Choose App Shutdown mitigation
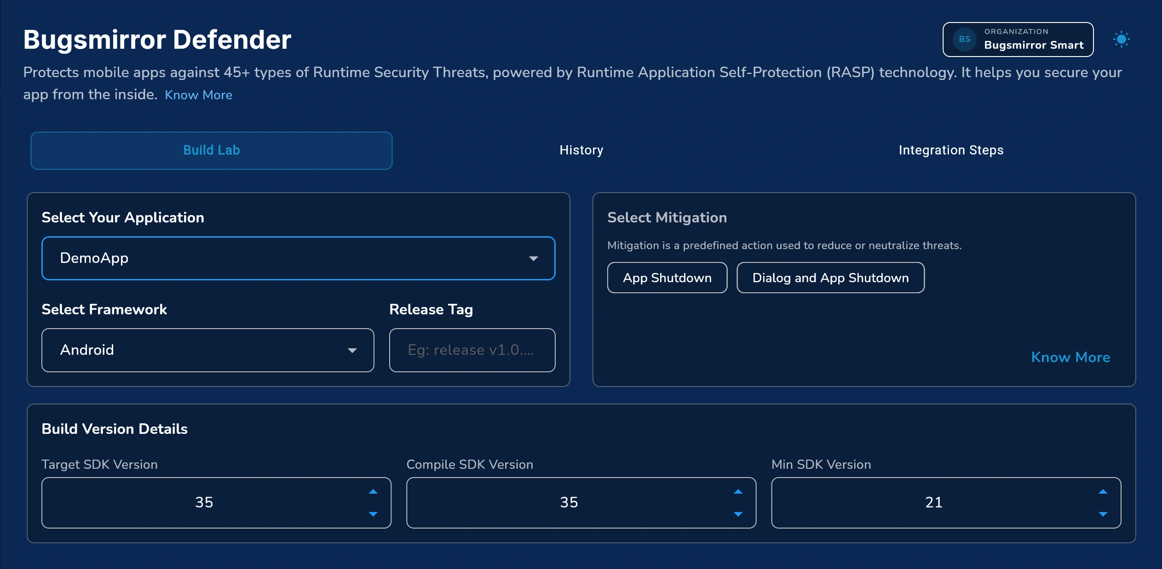 click(x=667, y=278)
